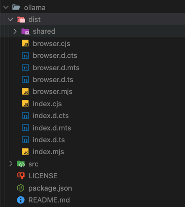Click the TS icon of browser.d.mts
The height and width of the screenshot is (207, 185).
click(x=25, y=67)
